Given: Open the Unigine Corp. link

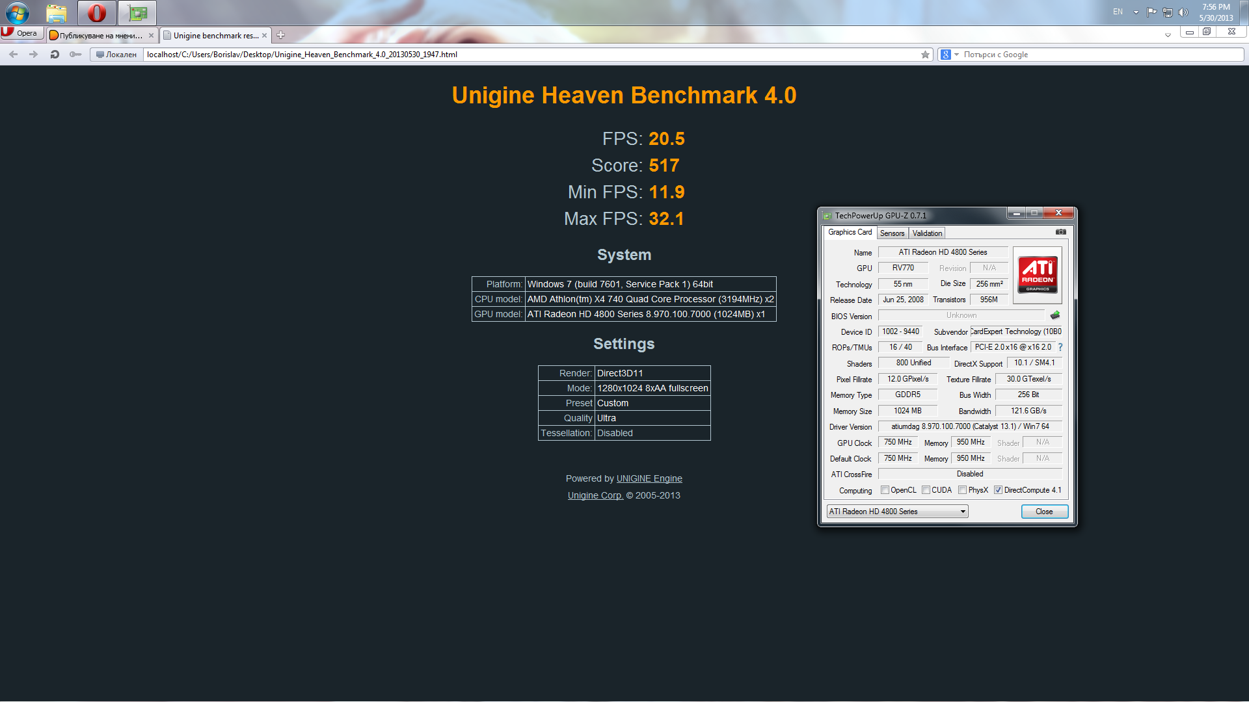Looking at the screenshot, I should 595,495.
